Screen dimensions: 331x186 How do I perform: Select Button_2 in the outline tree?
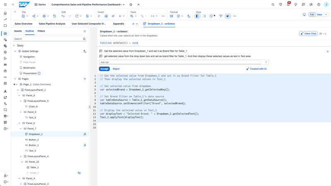tap(34, 140)
